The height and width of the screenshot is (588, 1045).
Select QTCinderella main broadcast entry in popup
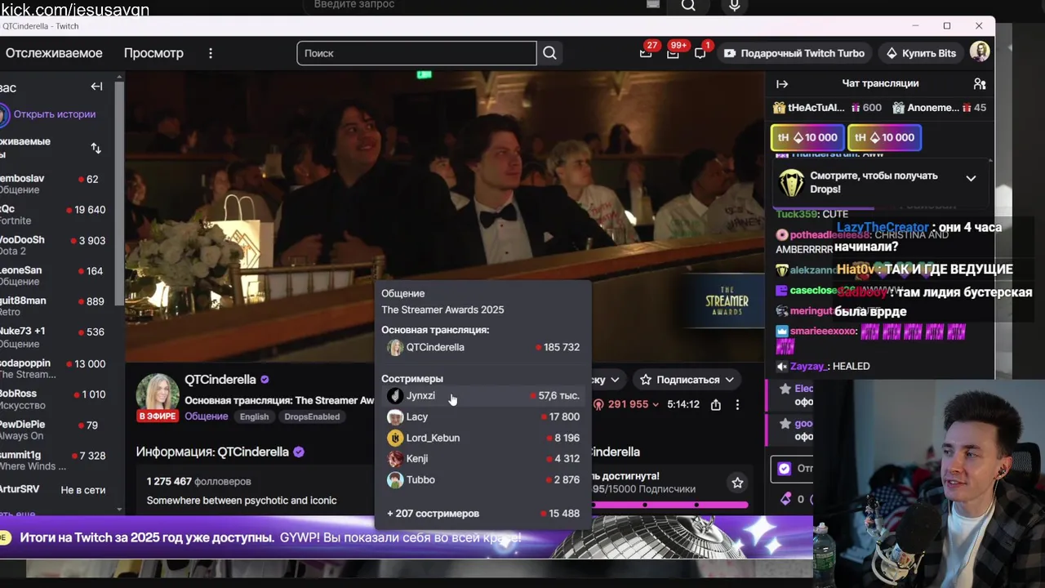(483, 347)
